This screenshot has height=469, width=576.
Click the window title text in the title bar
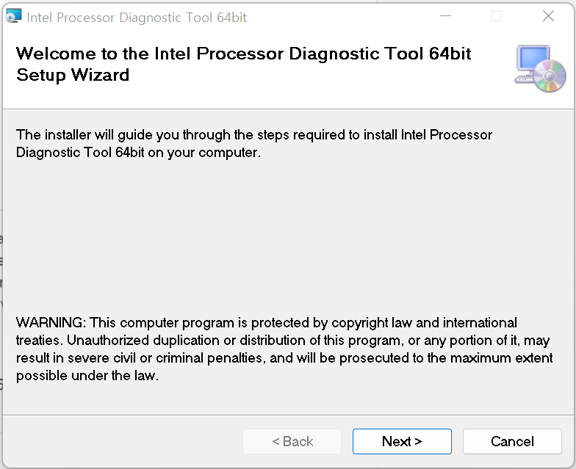[x=137, y=17]
